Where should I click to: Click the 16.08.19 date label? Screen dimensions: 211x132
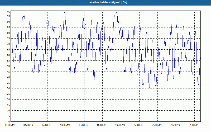point(102,125)
